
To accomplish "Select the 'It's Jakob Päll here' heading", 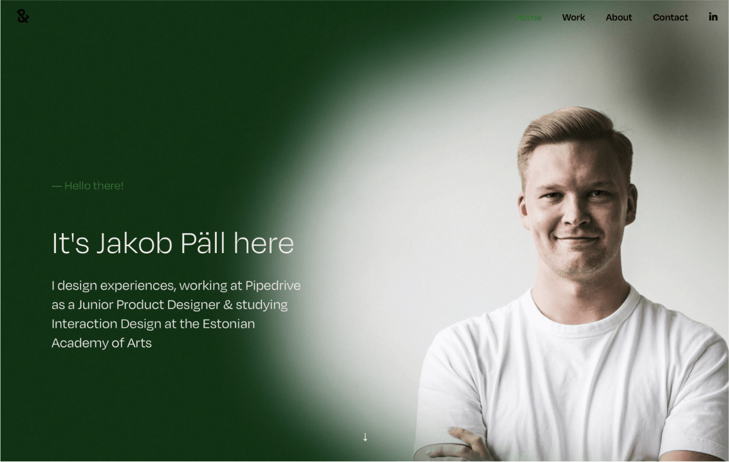I will tap(172, 243).
